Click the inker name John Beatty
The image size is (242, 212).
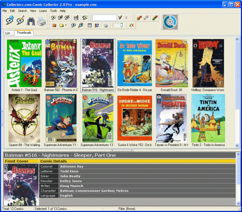pos(70,176)
